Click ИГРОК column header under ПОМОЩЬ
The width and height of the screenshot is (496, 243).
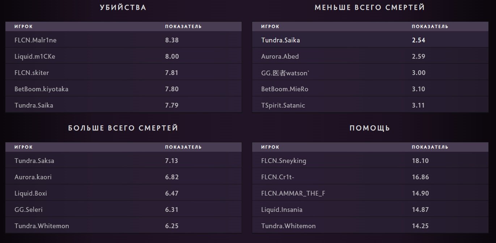click(x=270, y=147)
